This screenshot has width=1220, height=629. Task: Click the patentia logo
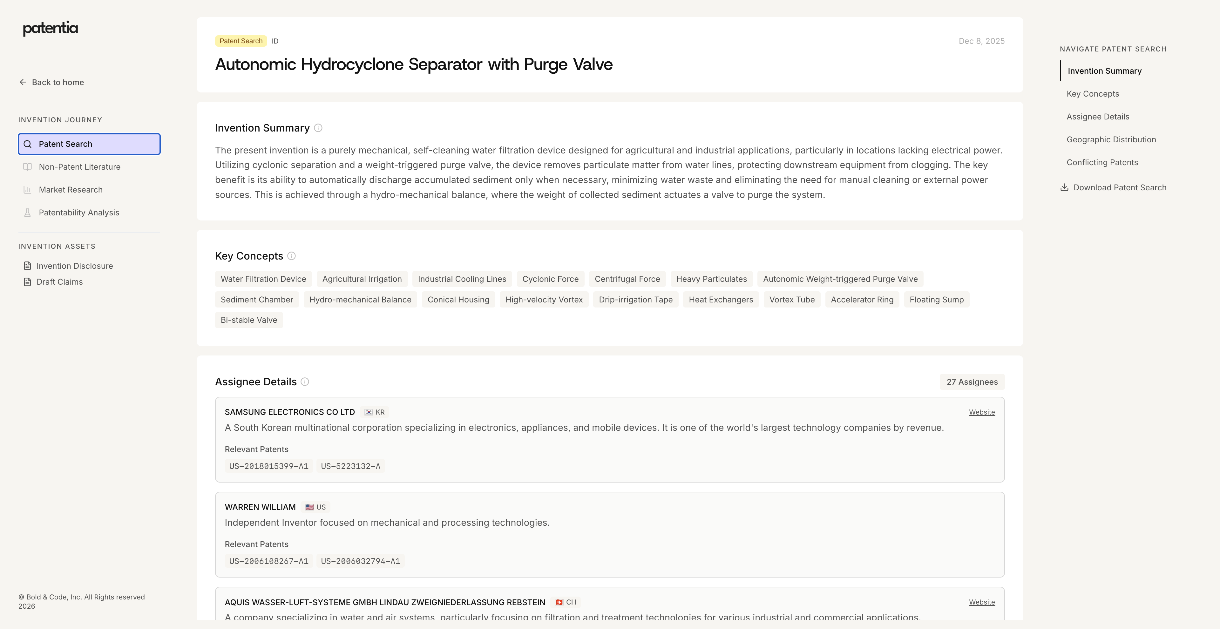point(50,28)
